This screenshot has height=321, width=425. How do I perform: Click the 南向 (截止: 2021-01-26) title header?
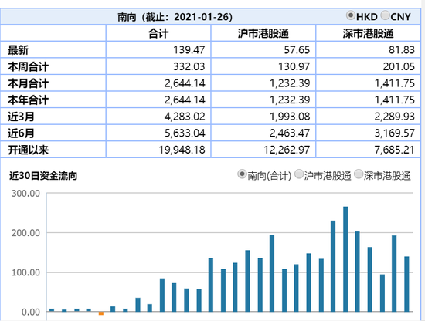(175, 17)
